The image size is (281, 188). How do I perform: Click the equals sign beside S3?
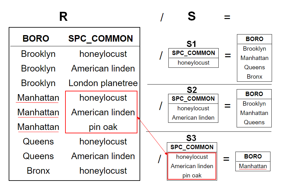226,159
